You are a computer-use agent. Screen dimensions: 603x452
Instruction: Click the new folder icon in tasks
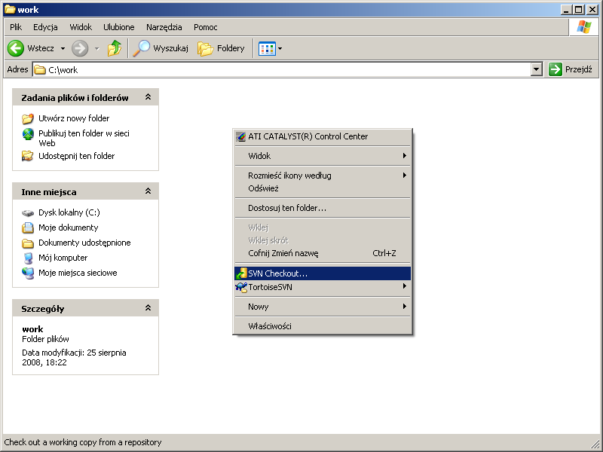(28, 118)
